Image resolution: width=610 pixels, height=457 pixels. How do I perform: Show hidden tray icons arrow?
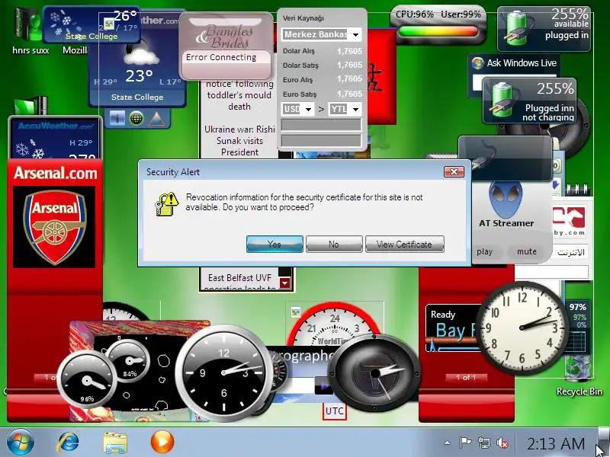tap(448, 443)
